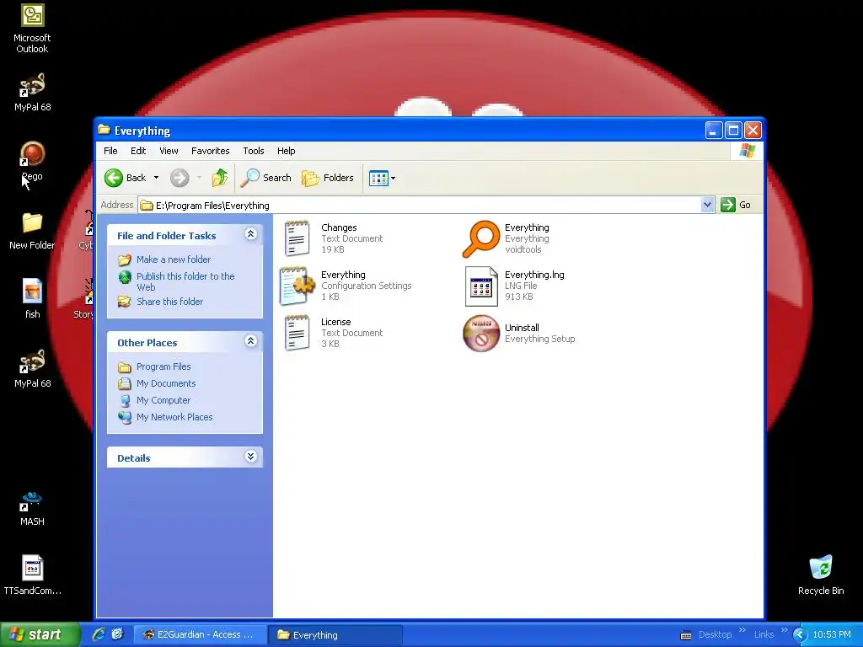
Task: Open the File menu
Action: point(110,151)
